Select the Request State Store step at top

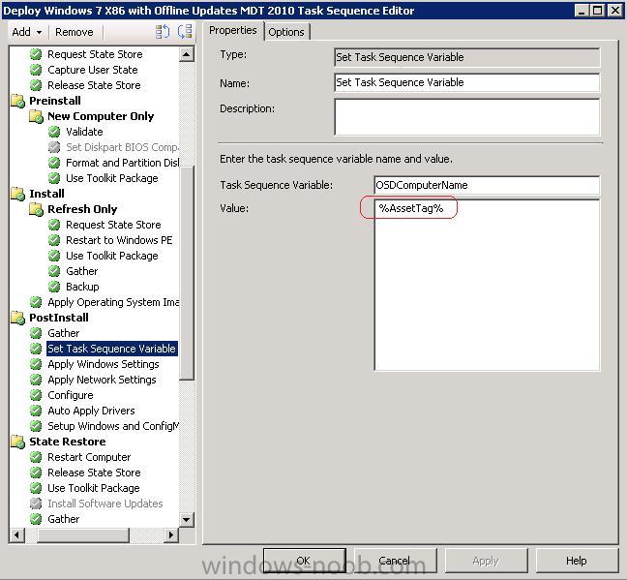coord(95,54)
